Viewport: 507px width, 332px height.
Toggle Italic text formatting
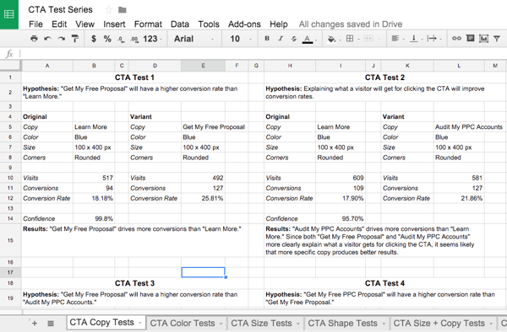tap(281, 39)
